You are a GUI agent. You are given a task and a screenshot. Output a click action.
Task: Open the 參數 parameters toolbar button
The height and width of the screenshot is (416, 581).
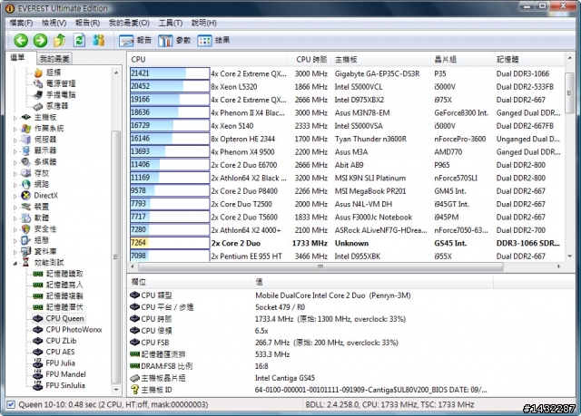tap(174, 40)
